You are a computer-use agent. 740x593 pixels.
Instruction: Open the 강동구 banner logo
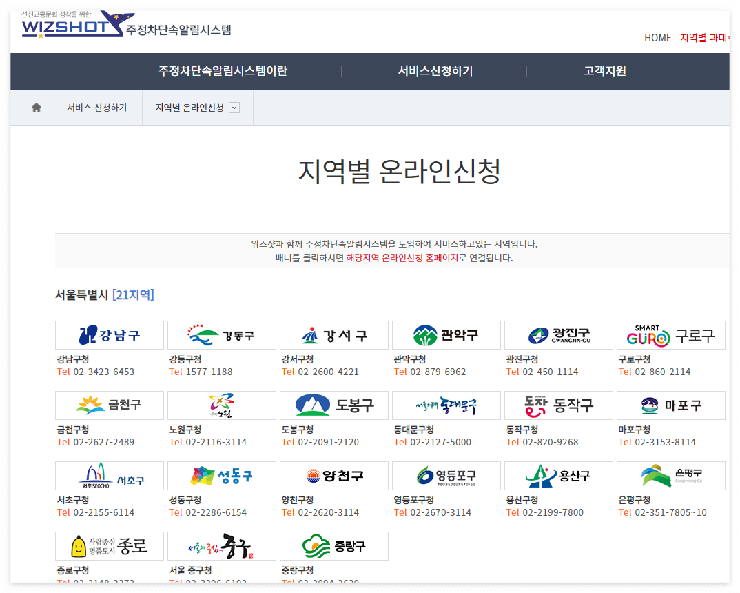(x=222, y=335)
